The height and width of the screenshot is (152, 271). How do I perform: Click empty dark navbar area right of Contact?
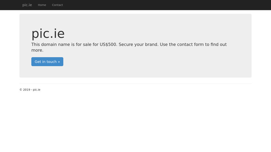(161, 5)
